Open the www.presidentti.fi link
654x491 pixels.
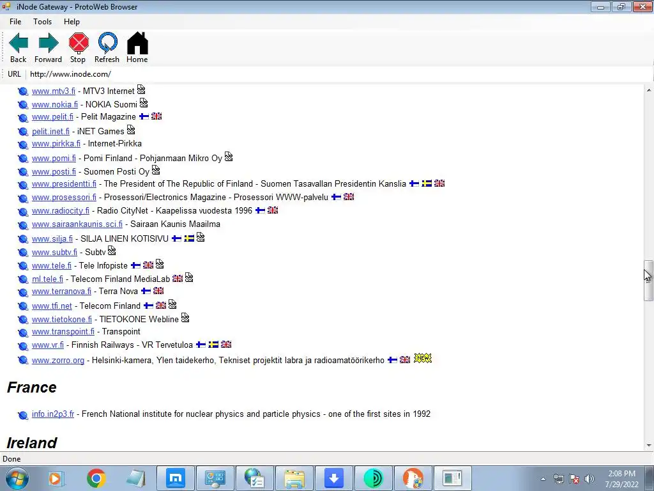click(64, 184)
